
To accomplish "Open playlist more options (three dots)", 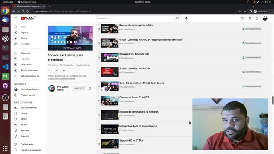I will [64, 71].
